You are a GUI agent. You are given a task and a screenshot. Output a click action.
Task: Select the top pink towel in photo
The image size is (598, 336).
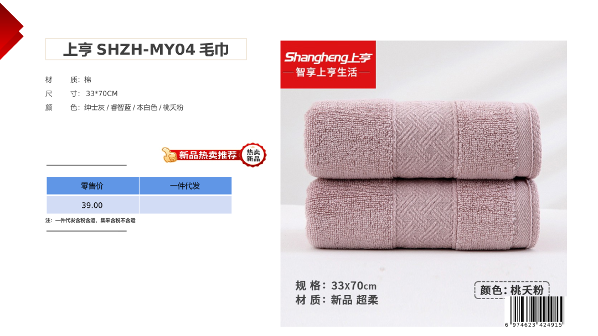pos(422,139)
